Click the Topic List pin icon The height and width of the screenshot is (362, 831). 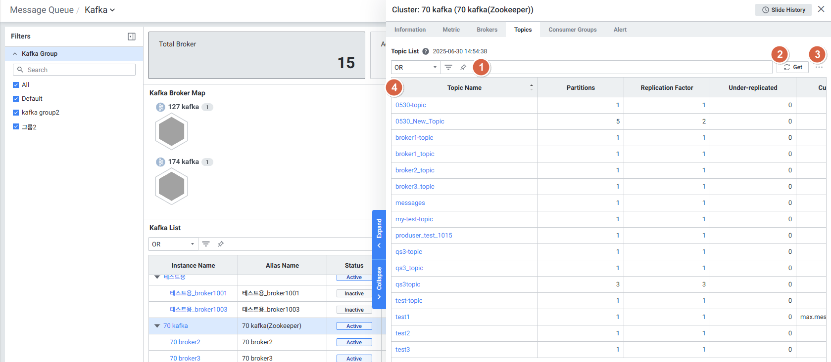[x=463, y=67]
